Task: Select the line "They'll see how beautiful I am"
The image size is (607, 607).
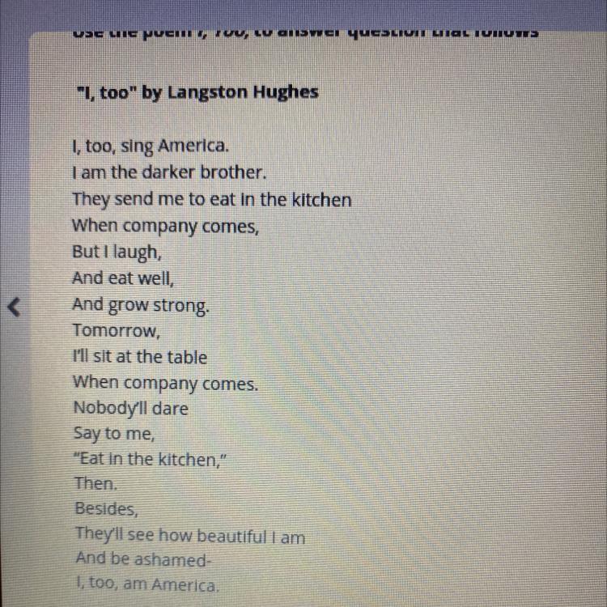Action: click(190, 536)
